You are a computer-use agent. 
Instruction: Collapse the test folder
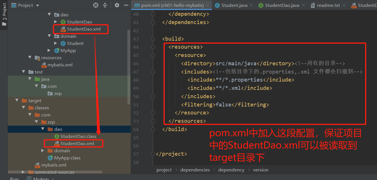24,72
